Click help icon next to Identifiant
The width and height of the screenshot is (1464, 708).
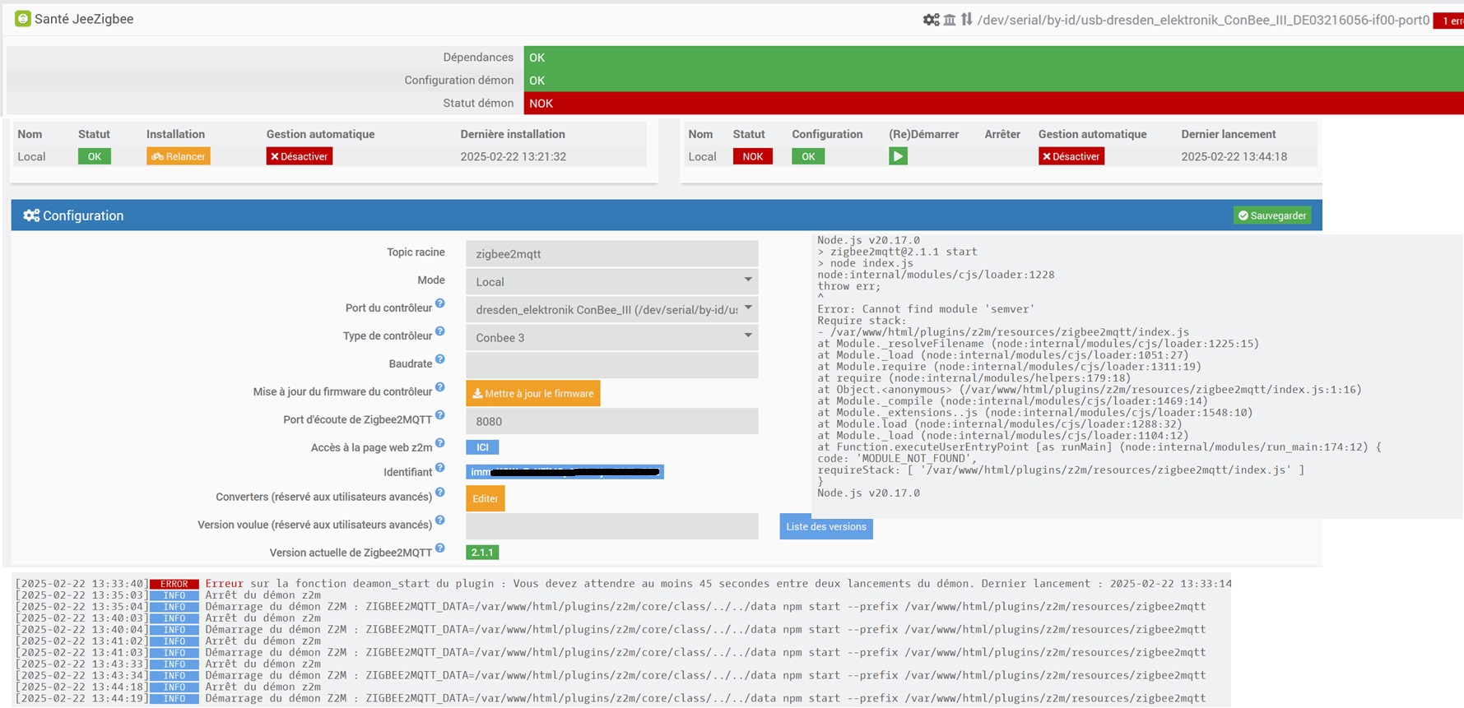(440, 468)
